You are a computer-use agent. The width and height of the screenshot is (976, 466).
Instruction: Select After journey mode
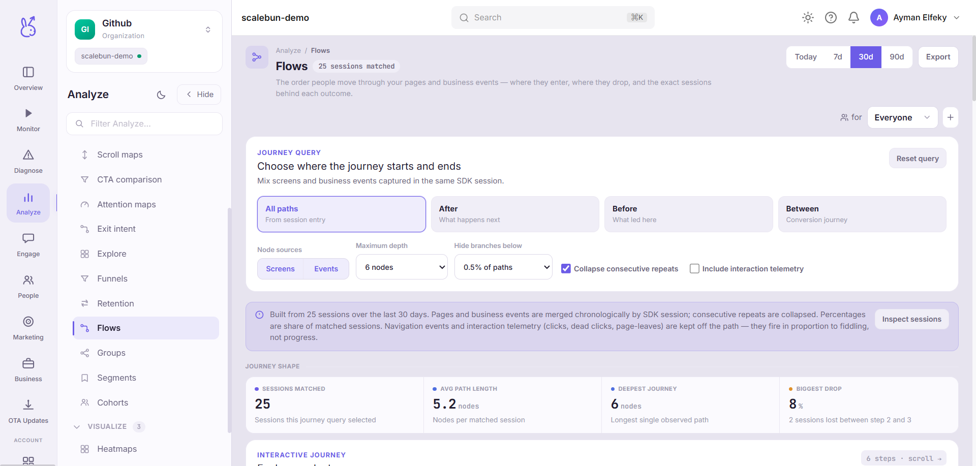point(515,214)
